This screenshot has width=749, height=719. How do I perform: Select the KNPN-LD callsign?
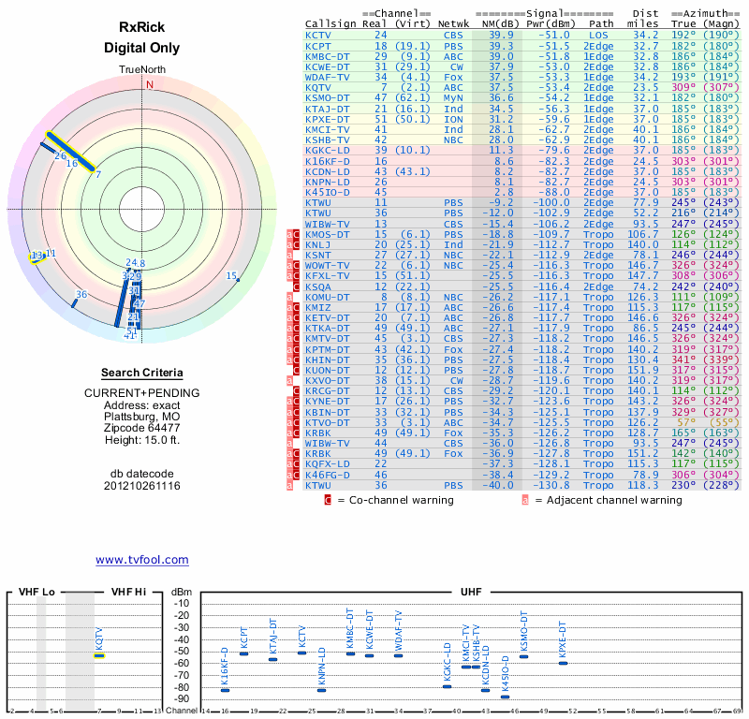coord(328,182)
